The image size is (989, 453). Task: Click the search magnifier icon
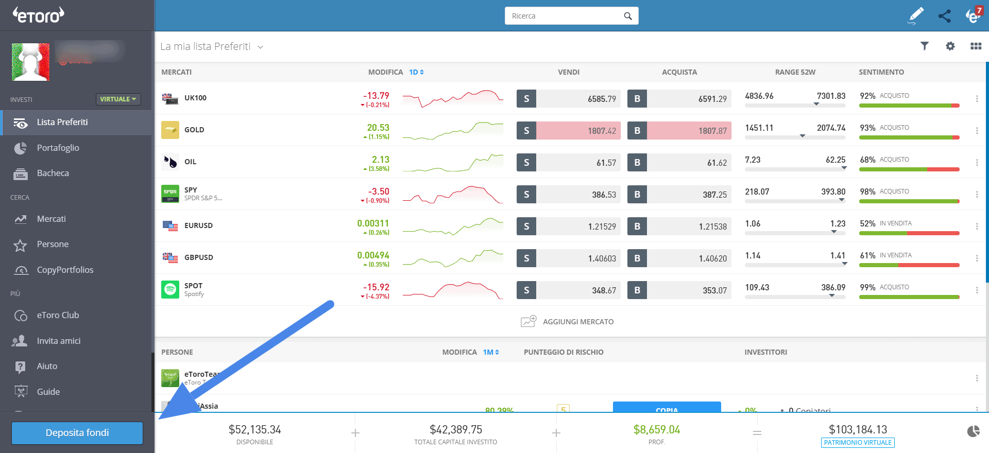(627, 16)
